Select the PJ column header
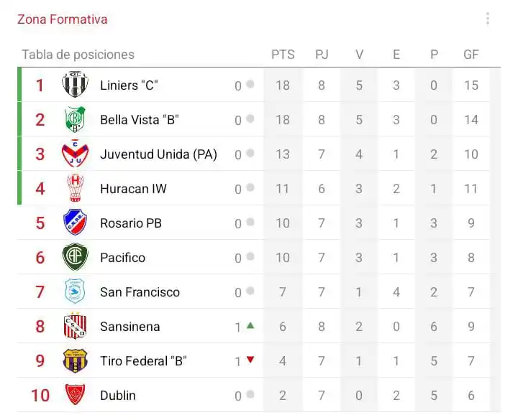The image size is (518, 420). coord(322,55)
